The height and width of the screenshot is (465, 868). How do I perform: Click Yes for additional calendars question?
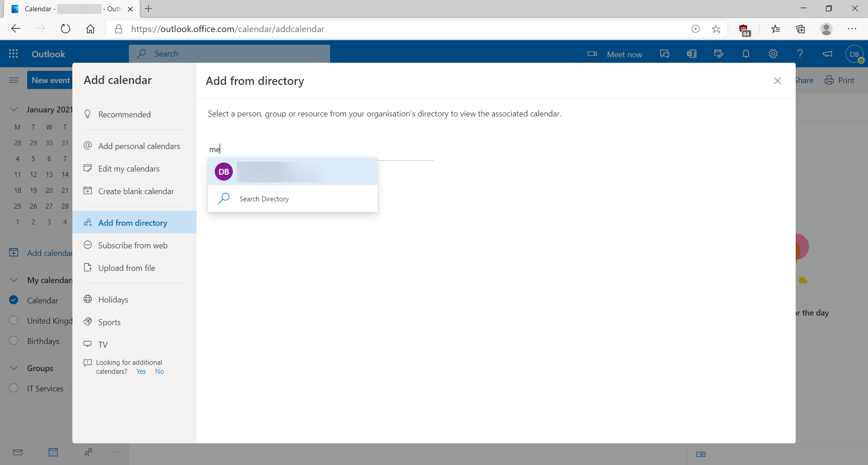tap(141, 372)
